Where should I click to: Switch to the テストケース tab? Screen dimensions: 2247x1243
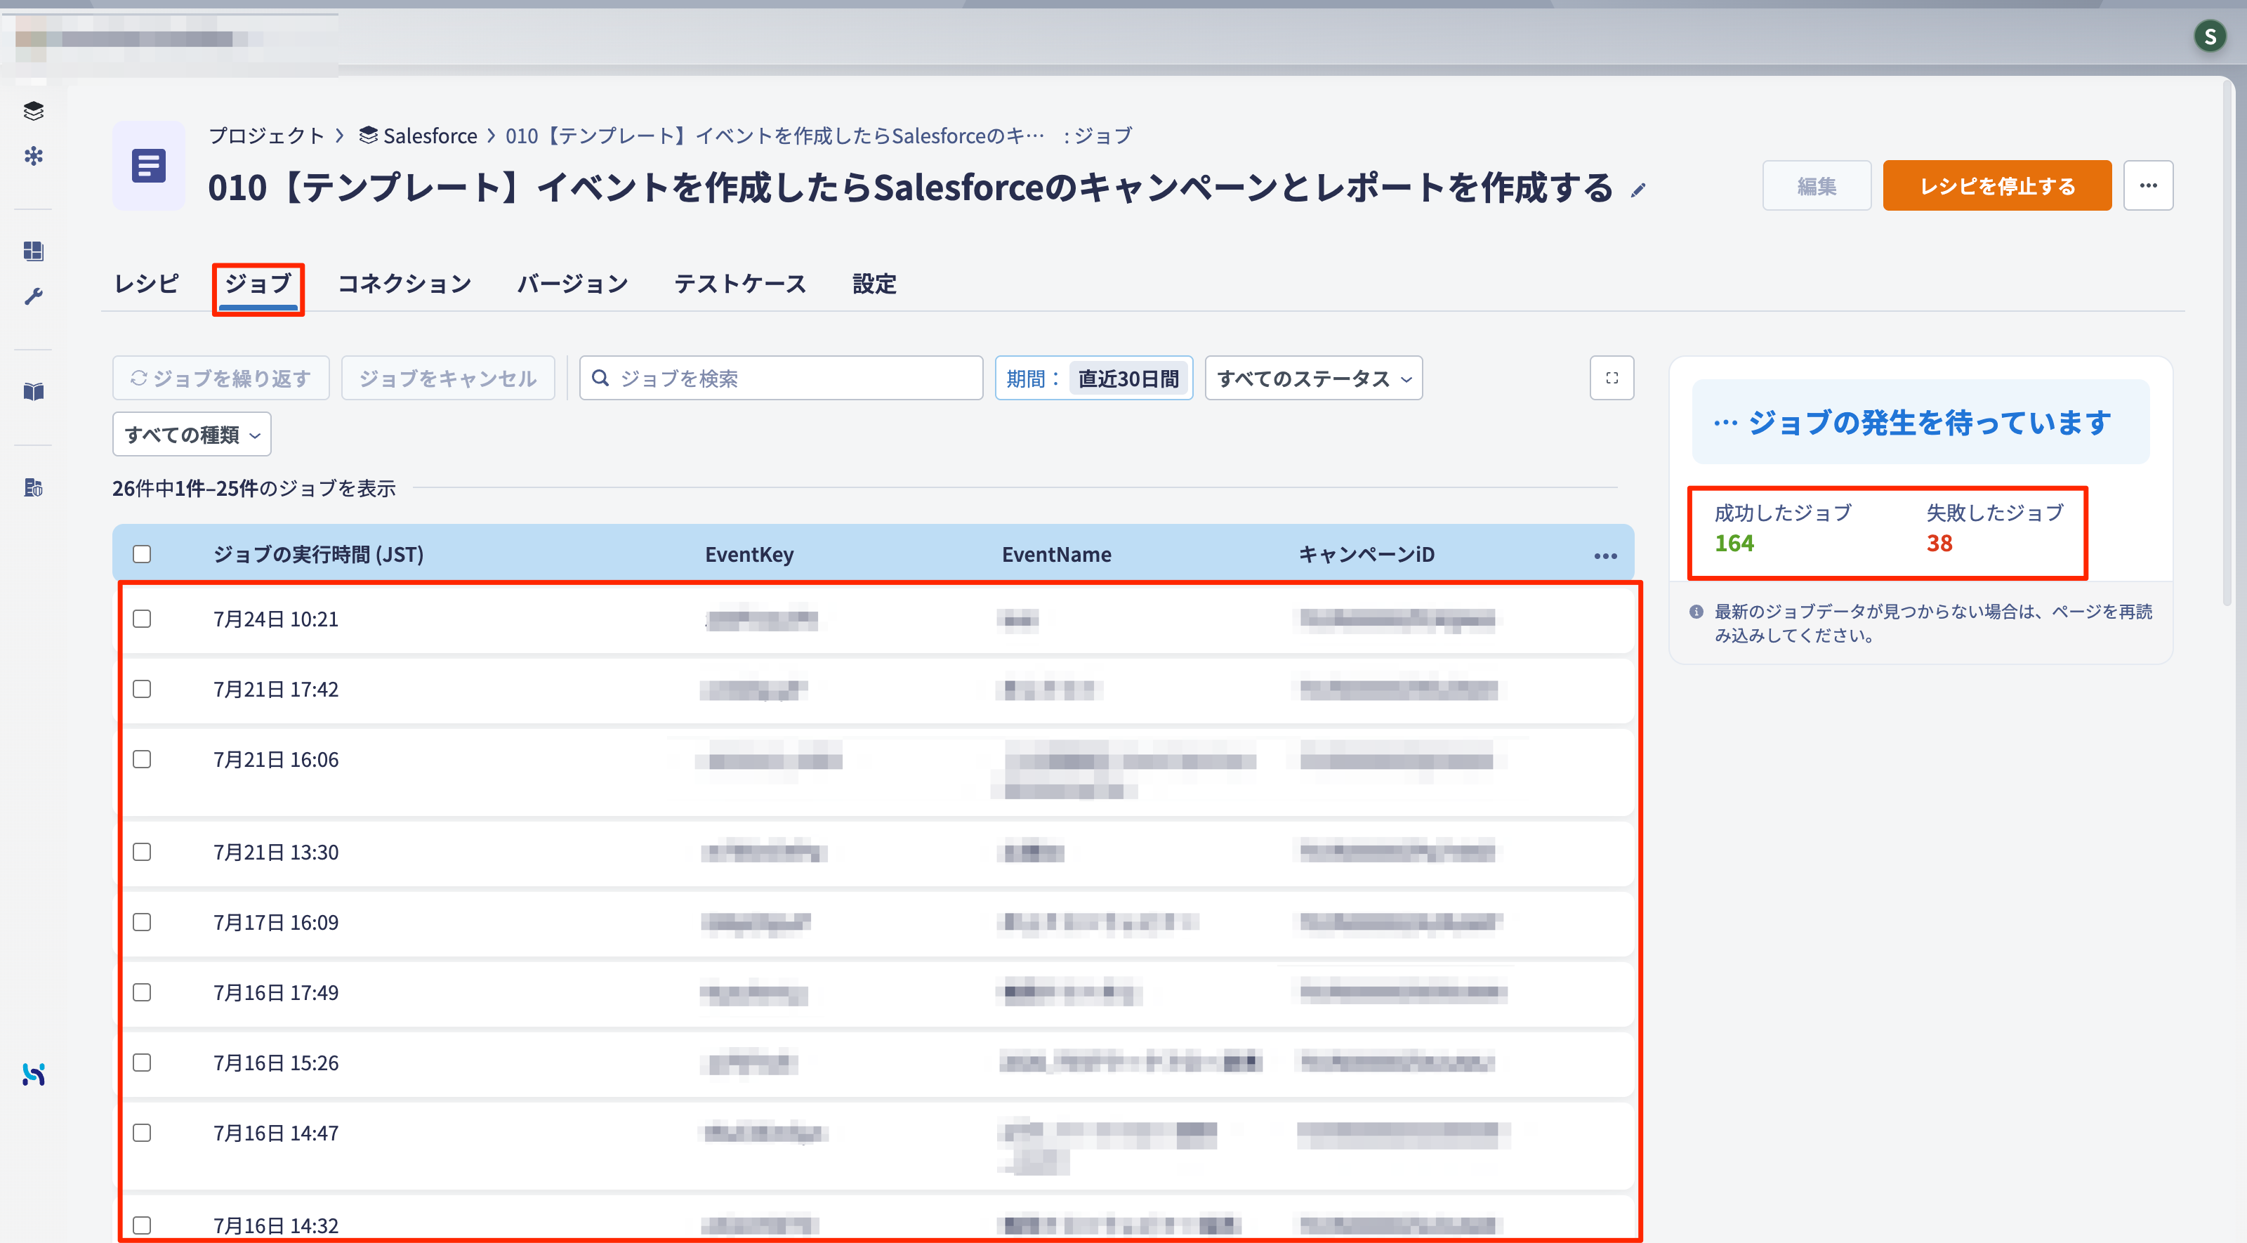(739, 284)
